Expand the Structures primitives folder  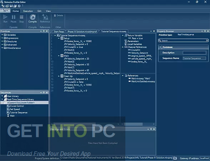pyautogui.click(x=2, y=41)
